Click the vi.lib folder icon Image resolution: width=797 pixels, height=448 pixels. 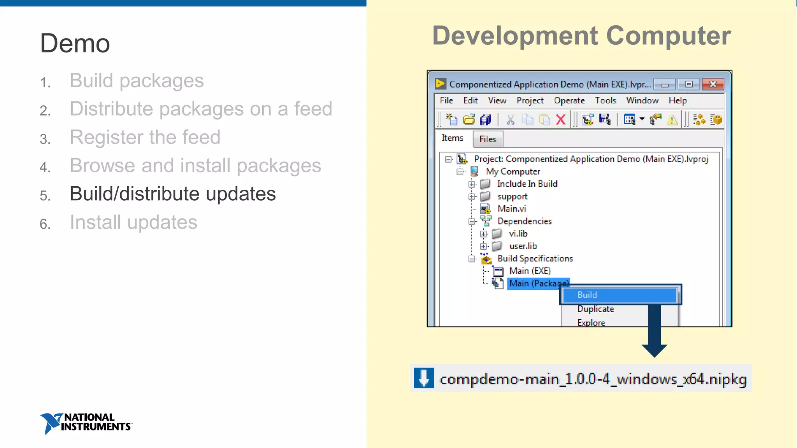click(x=497, y=234)
